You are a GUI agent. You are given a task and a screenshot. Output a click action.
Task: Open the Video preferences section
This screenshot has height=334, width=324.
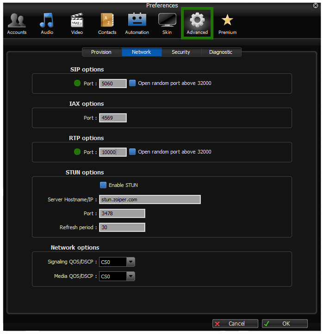[77, 23]
